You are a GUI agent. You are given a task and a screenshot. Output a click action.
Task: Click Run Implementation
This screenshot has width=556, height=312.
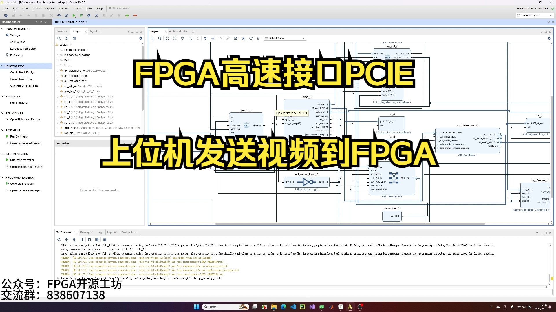[x=22, y=160]
